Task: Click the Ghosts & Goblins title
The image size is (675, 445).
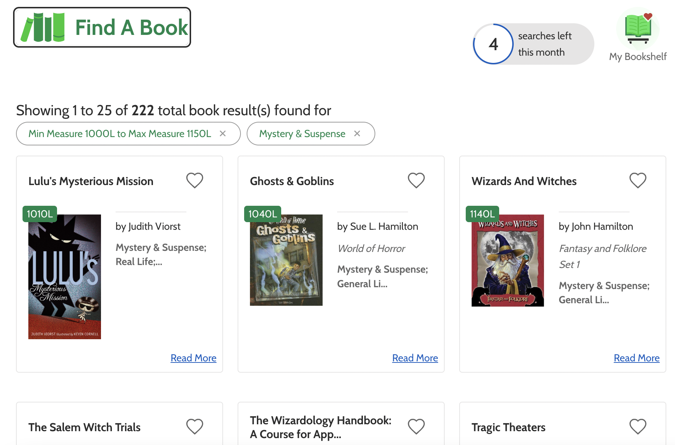Action: click(292, 181)
